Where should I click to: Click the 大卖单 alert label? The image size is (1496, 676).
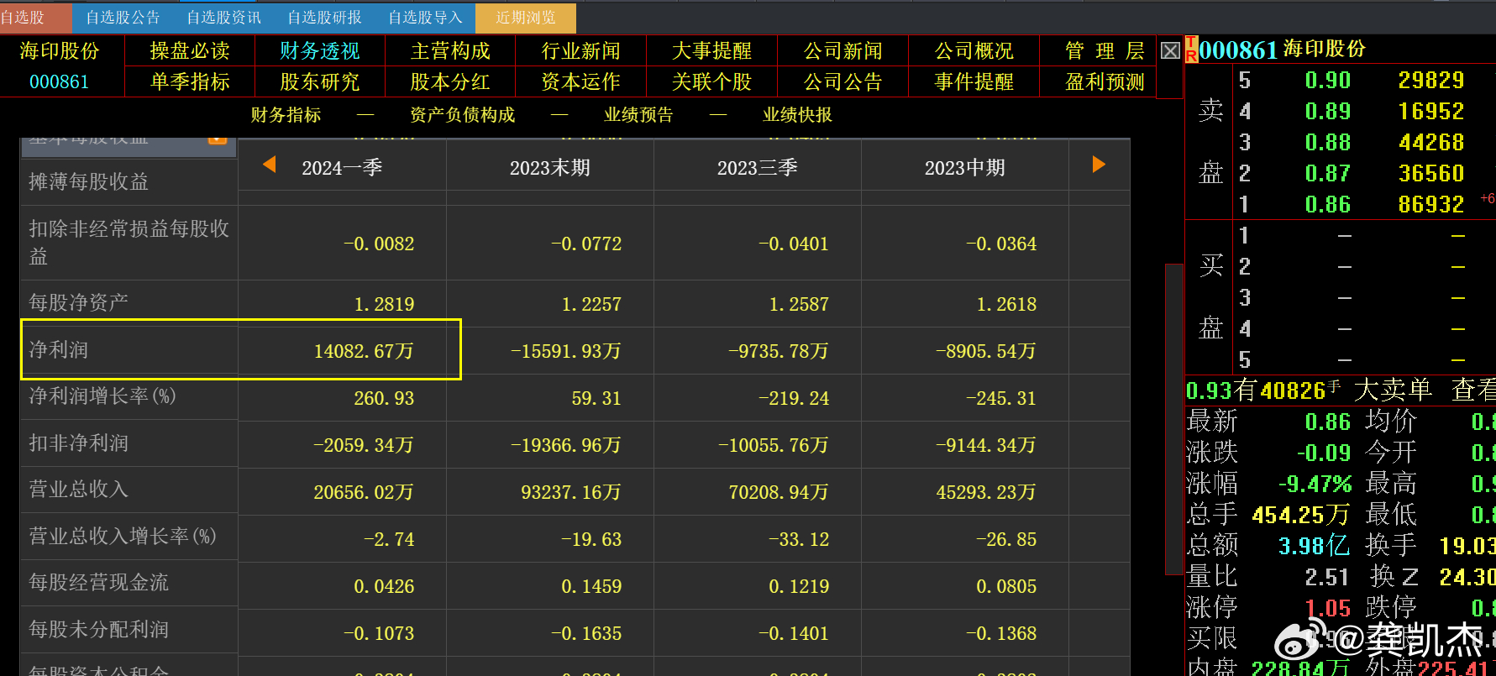[x=1393, y=390]
